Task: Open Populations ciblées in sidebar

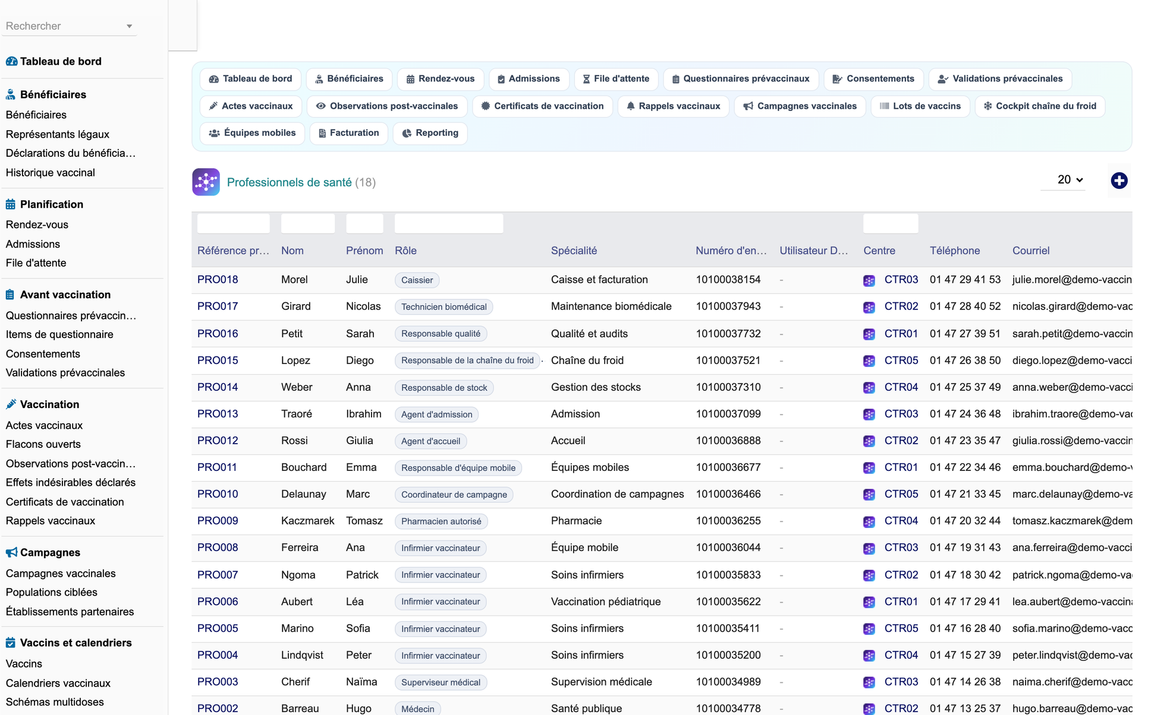Action: pyautogui.click(x=52, y=593)
